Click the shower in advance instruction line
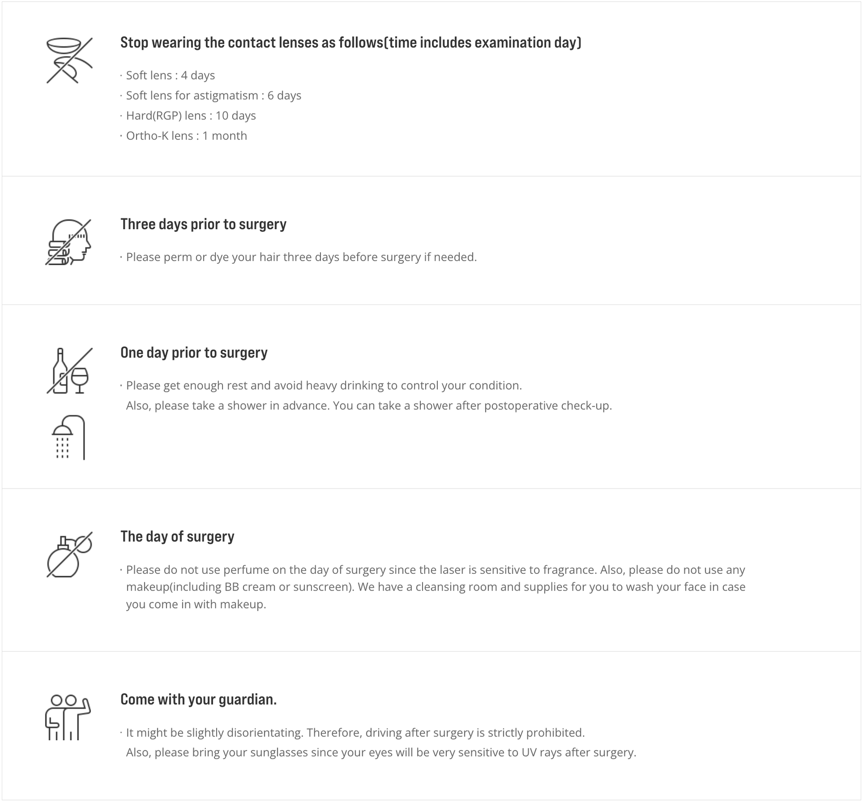The image size is (863, 803). tap(369, 406)
